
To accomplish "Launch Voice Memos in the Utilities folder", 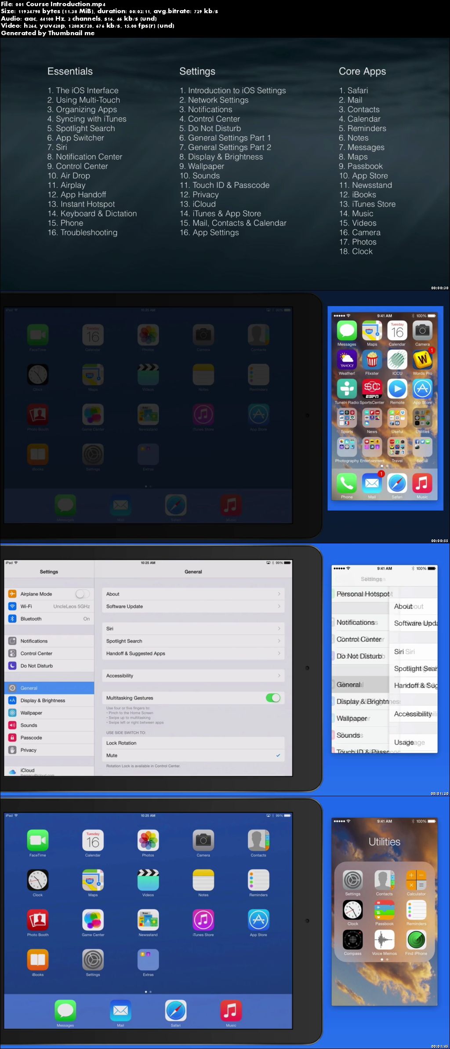I will (x=385, y=940).
